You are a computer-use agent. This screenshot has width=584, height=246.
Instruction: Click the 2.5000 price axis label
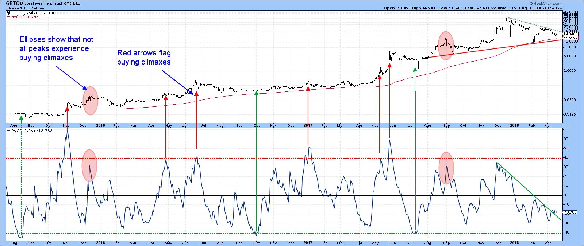point(570,71)
